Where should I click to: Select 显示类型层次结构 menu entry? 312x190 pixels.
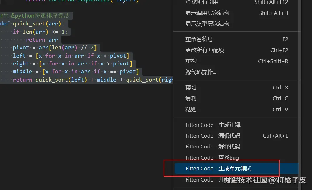click(x=236, y=24)
